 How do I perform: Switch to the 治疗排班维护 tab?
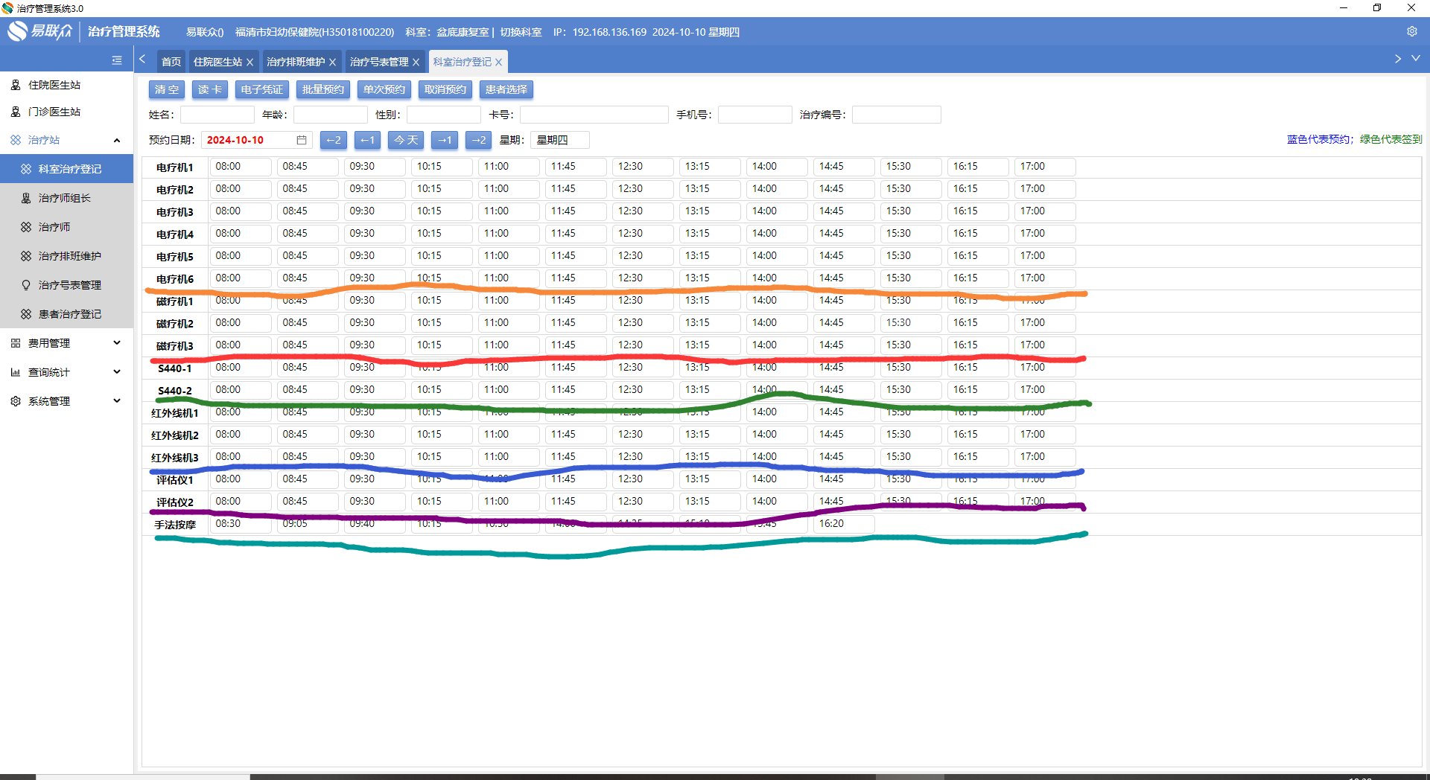click(x=296, y=62)
